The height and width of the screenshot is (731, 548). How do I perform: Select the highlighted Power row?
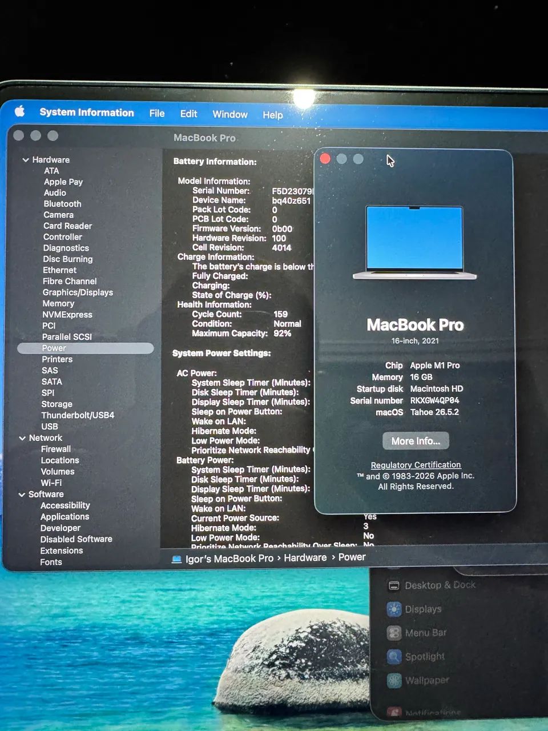click(86, 348)
